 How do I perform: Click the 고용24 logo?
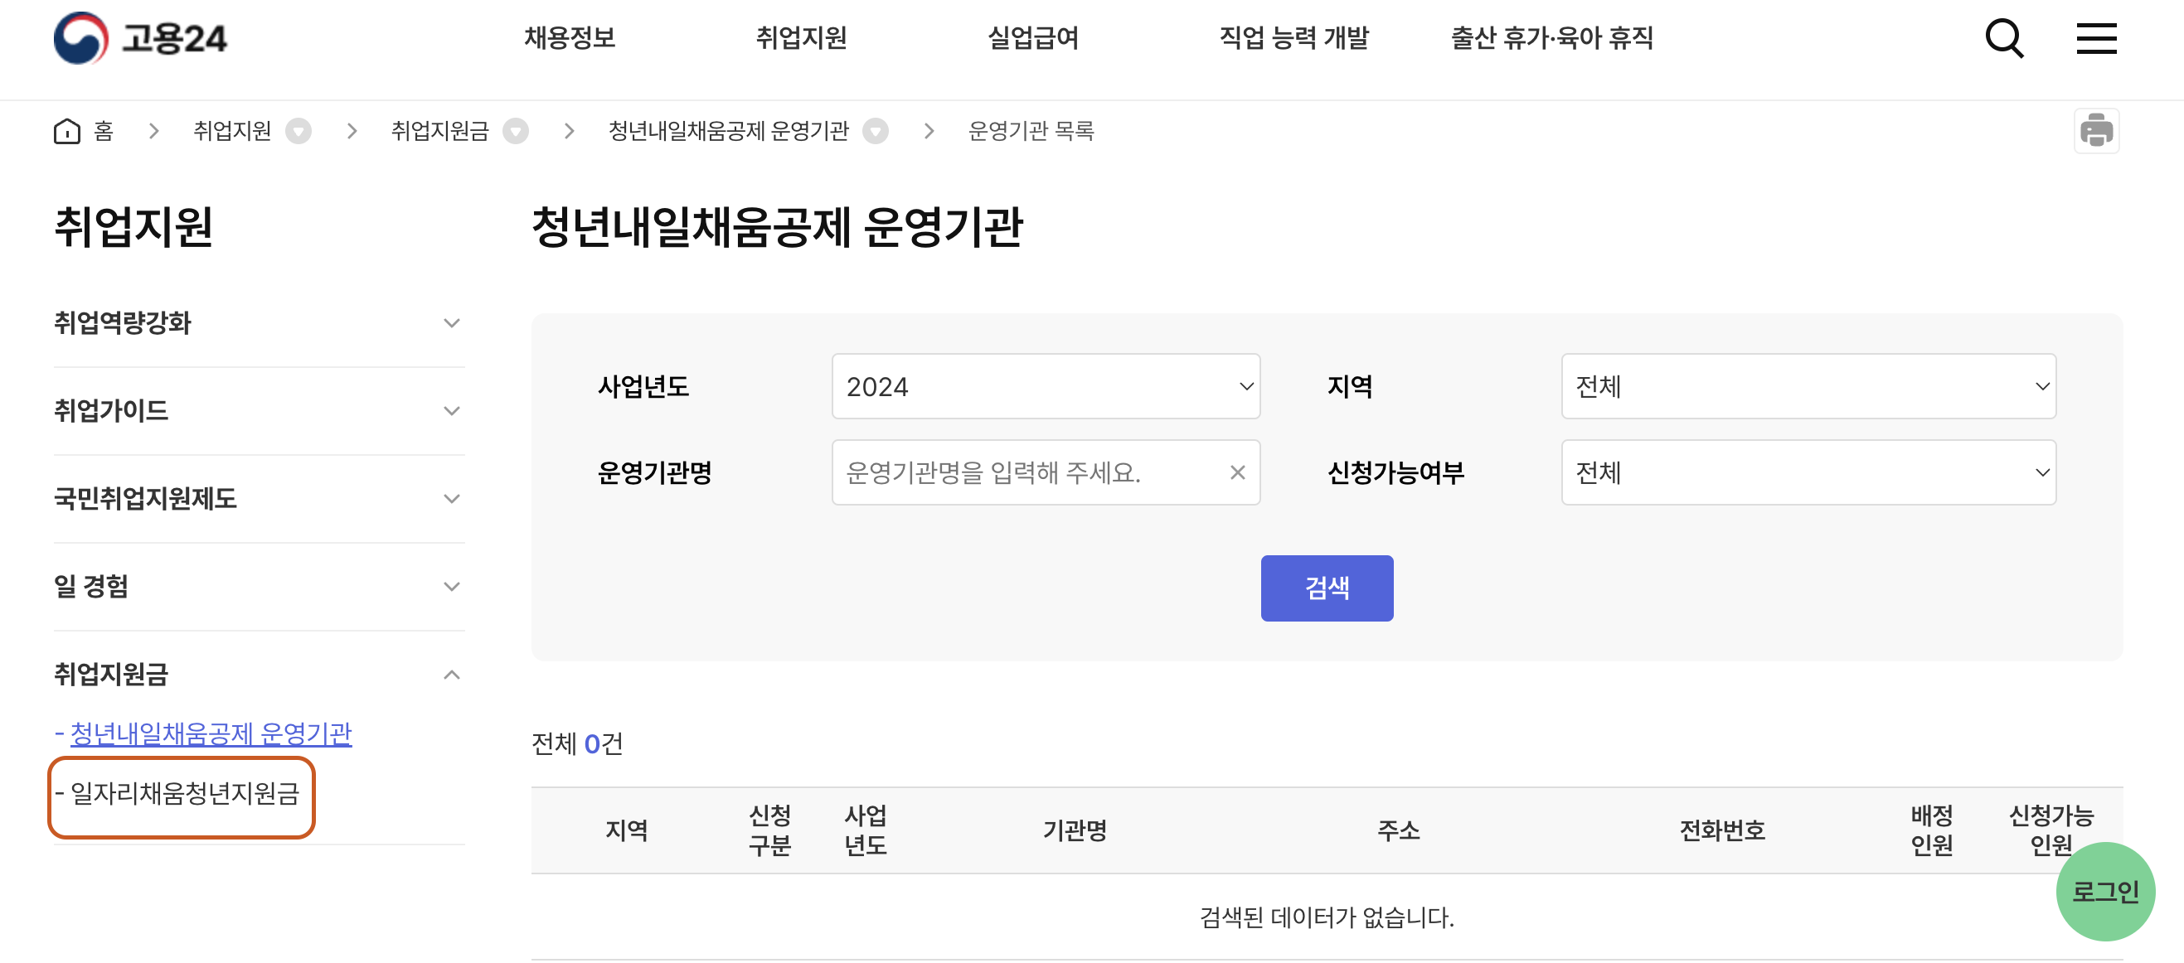point(141,38)
